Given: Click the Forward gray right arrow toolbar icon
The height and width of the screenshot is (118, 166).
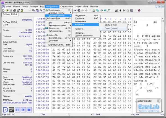Looking at the screenshot, I should pos(86,10).
